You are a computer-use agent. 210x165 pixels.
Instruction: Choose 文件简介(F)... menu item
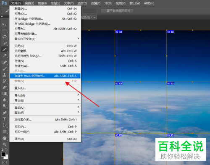(45, 120)
